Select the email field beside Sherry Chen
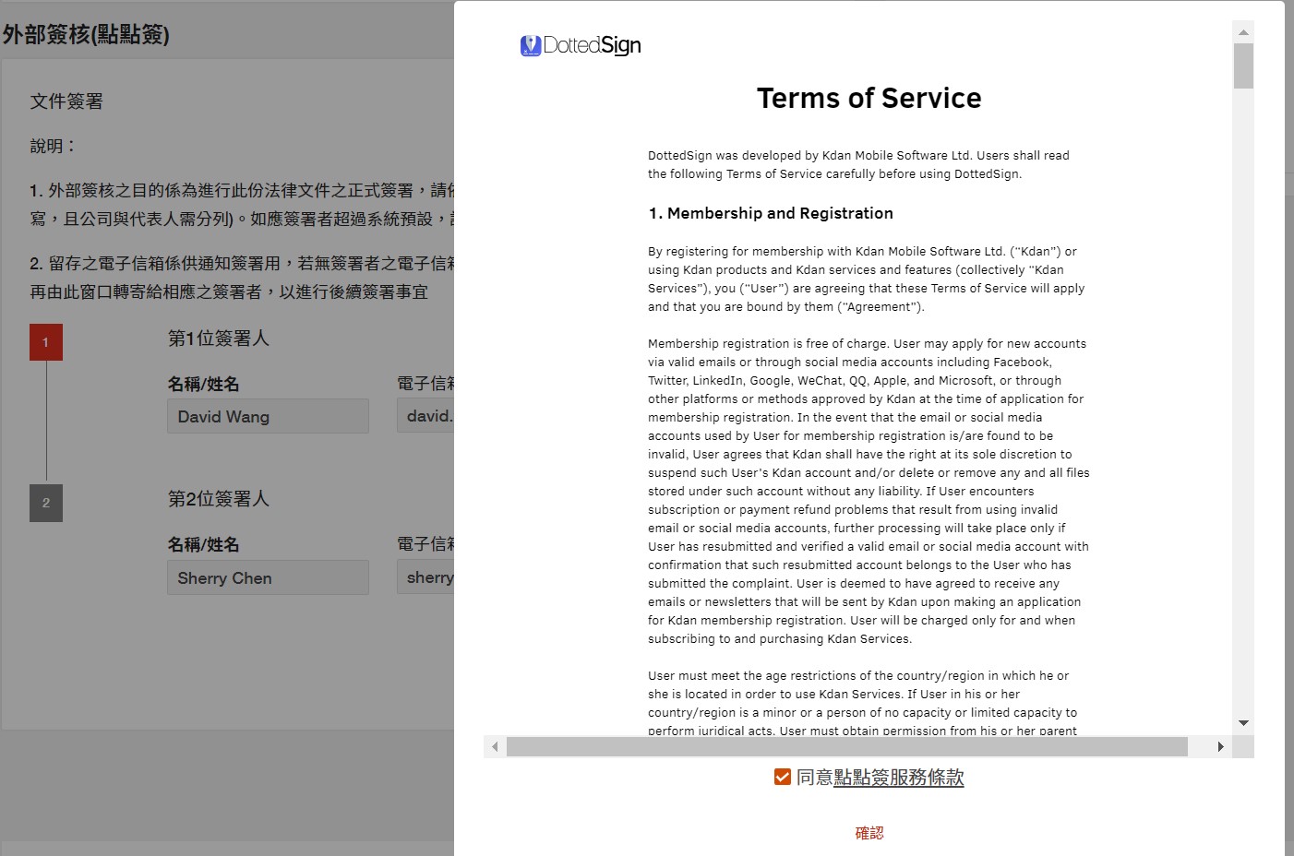The width and height of the screenshot is (1294, 856). click(x=429, y=577)
